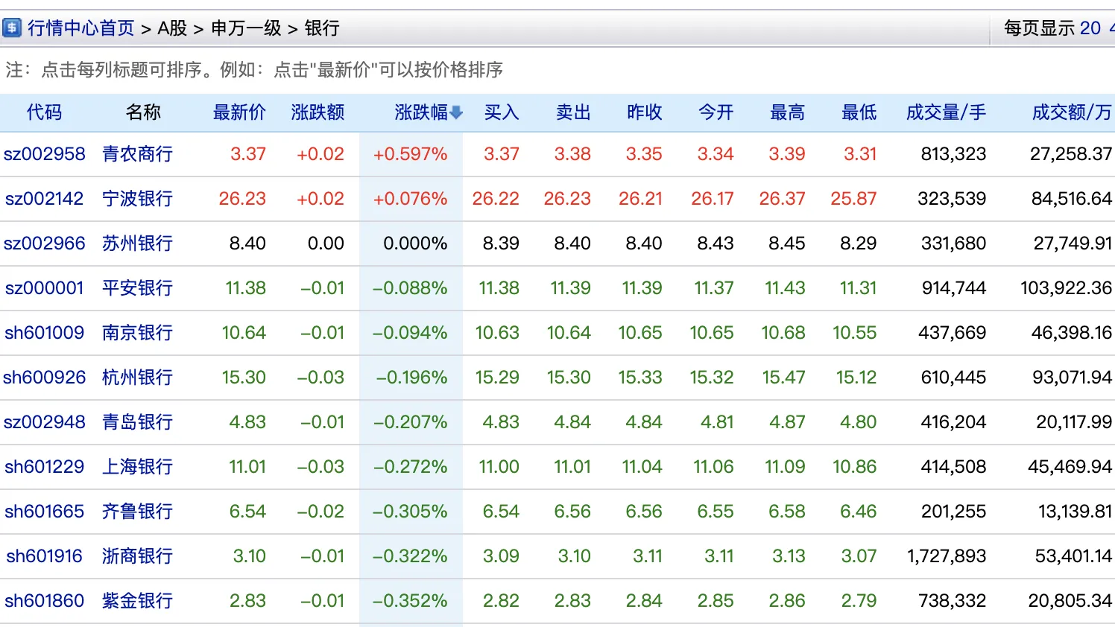Open 杭州银行 stock page
The width and height of the screenshot is (1115, 627).
pos(137,378)
